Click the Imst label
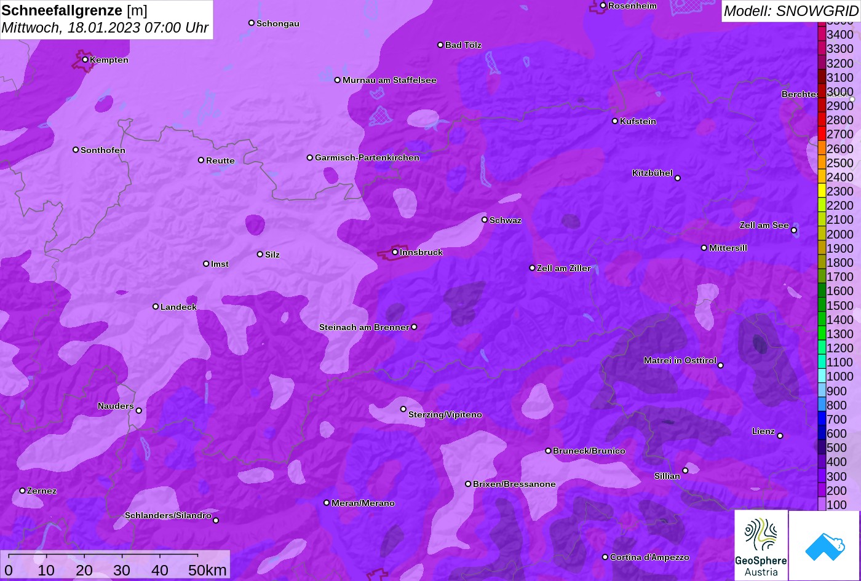 [220, 264]
